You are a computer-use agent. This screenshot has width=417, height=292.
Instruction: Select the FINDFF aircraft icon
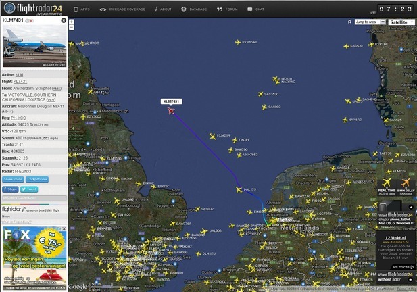click(x=235, y=140)
